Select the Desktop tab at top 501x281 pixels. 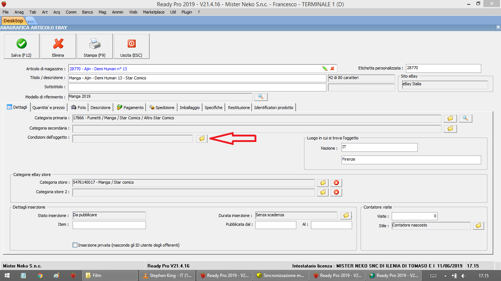point(13,21)
